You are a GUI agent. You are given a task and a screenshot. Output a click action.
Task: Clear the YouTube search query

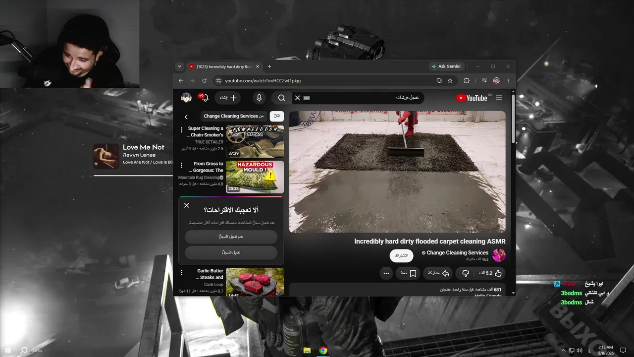[x=297, y=98]
